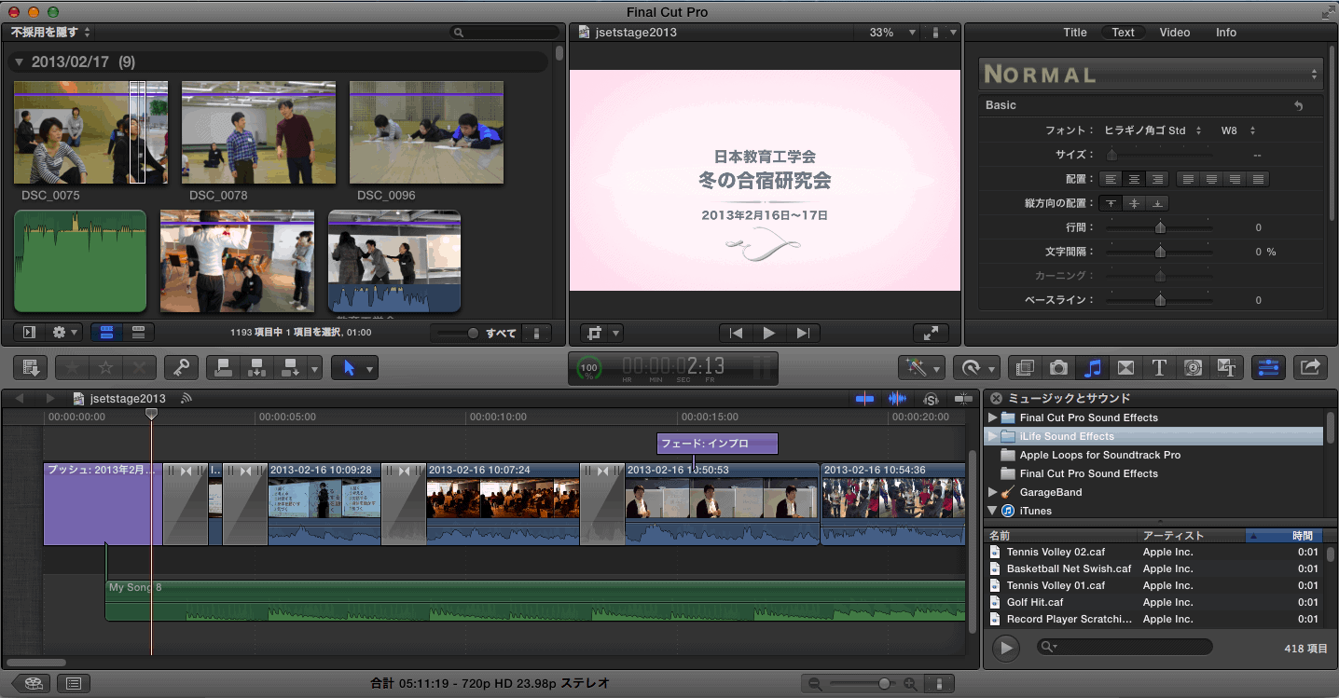Open the W8 font weight dropdown
This screenshot has height=698, width=1339.
(x=1239, y=130)
